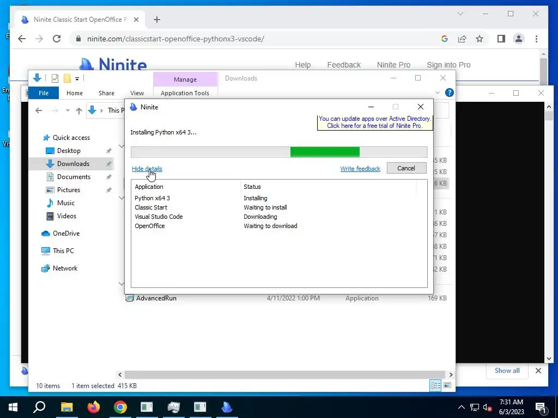Viewport: 558px width, 418px height.
Task: Switch Explorer to details view icon
Action: click(435, 385)
